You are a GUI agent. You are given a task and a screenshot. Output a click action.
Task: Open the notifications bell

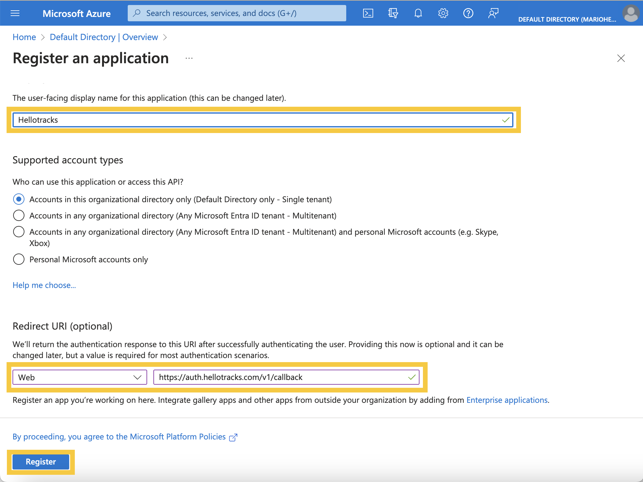click(x=418, y=13)
